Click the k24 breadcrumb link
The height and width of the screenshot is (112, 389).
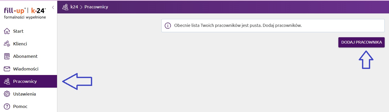point(74,7)
